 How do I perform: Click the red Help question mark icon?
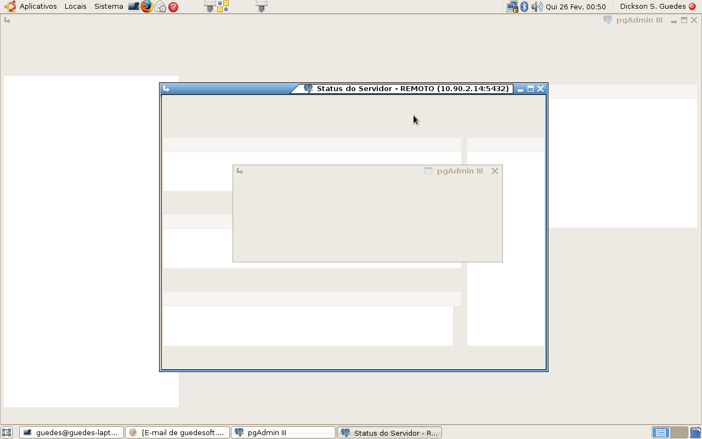tap(173, 7)
